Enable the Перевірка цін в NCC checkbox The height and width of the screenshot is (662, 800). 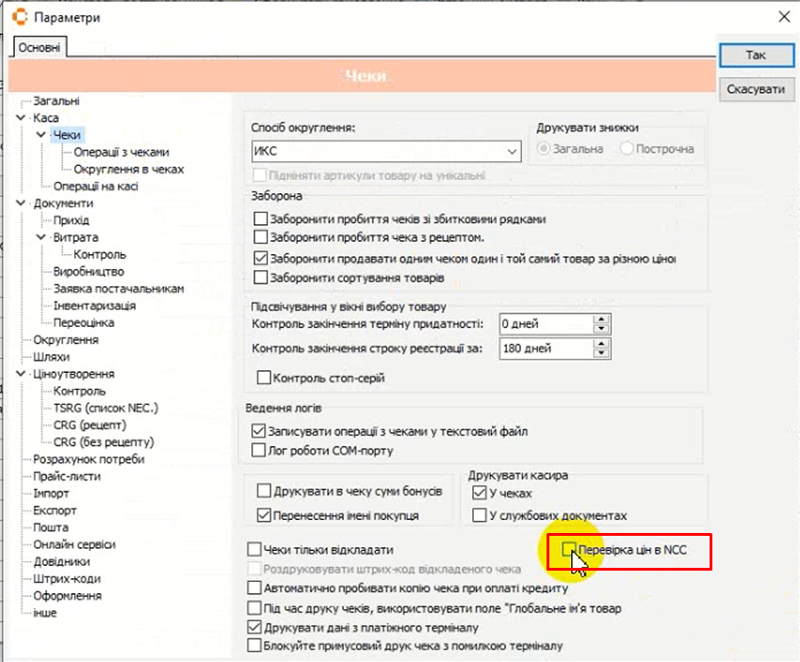point(568,549)
